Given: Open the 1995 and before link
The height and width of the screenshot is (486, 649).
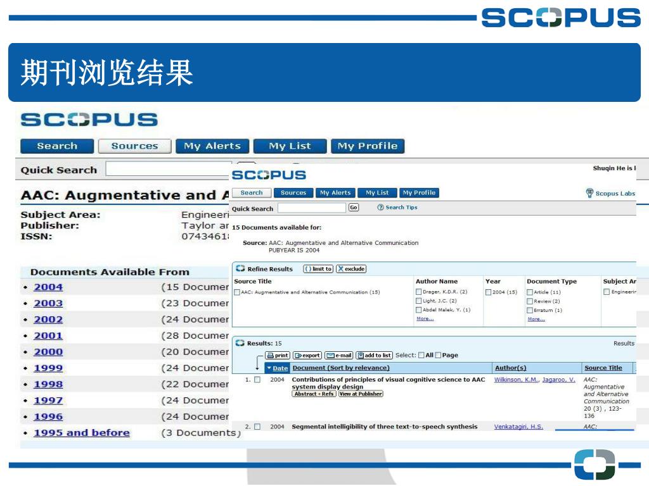Looking at the screenshot, I should point(82,433).
